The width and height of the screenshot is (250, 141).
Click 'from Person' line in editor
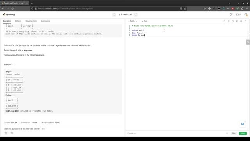coord(137,33)
